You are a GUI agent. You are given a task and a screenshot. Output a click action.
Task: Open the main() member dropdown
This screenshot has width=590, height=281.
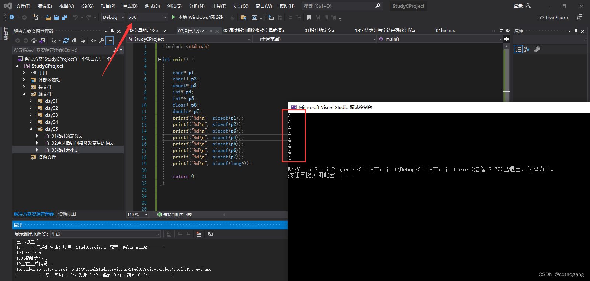click(440, 39)
